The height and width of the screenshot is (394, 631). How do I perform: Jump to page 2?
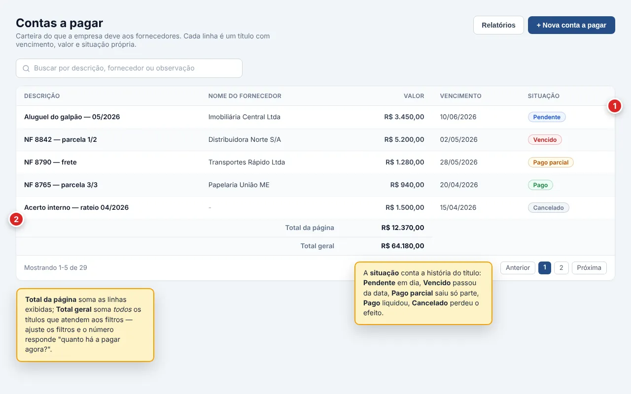click(x=561, y=268)
